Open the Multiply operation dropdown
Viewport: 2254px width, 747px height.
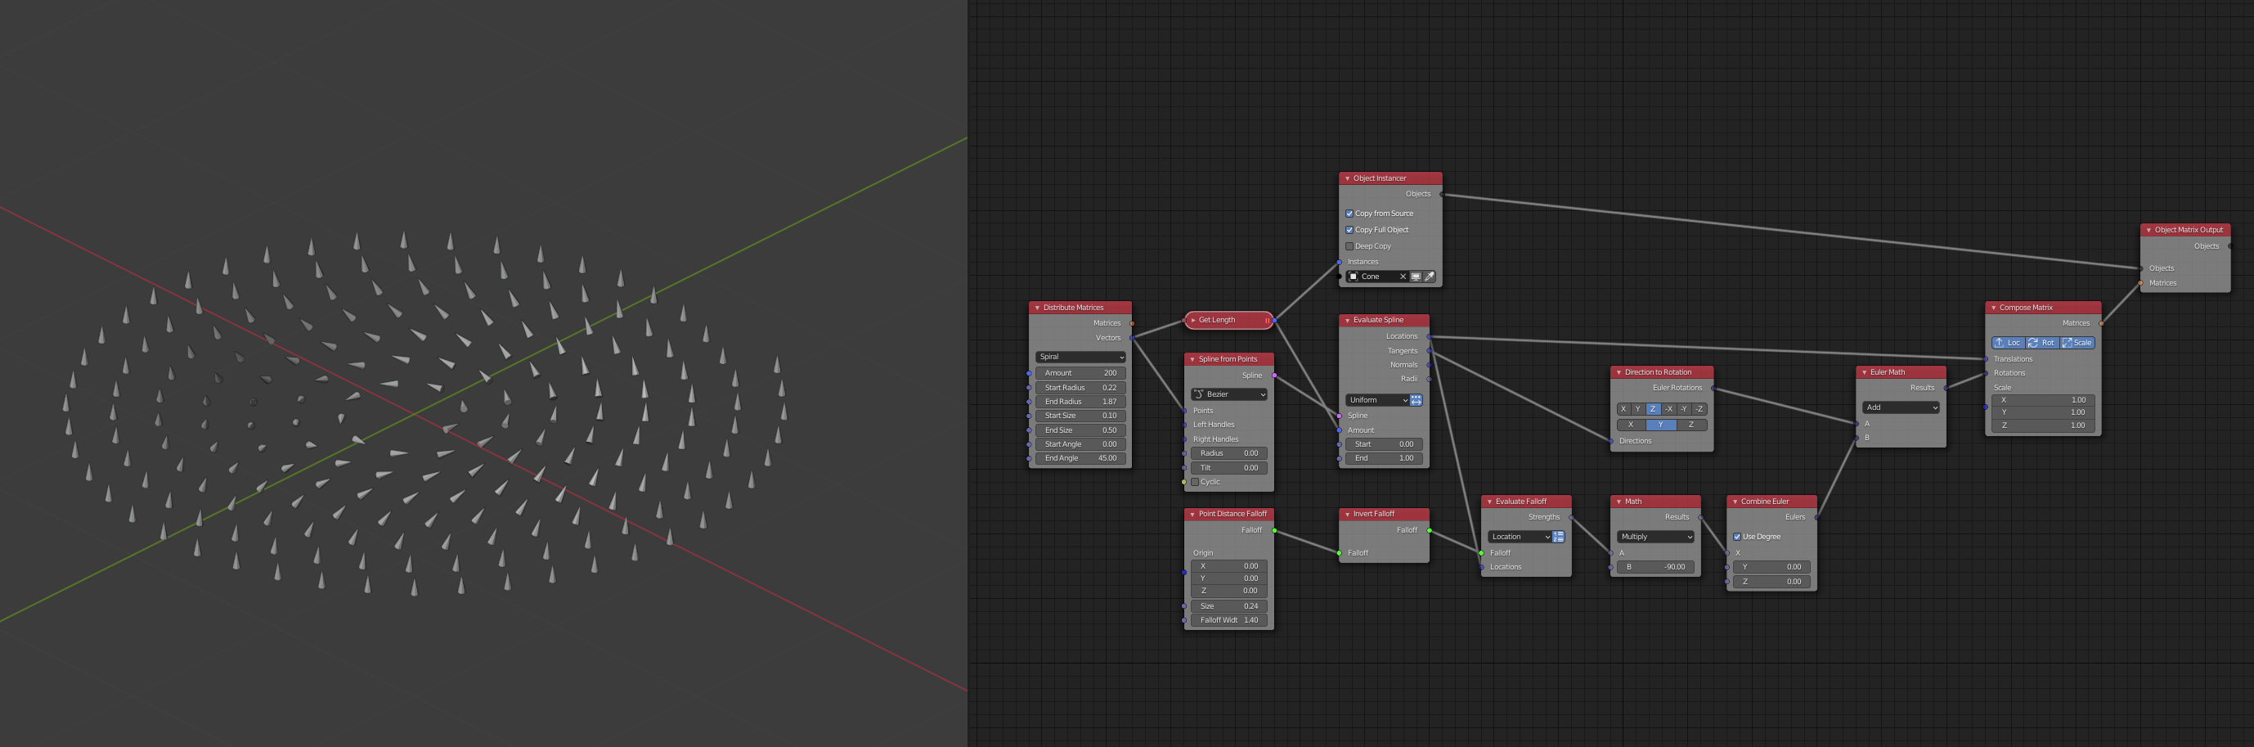pyautogui.click(x=1655, y=537)
